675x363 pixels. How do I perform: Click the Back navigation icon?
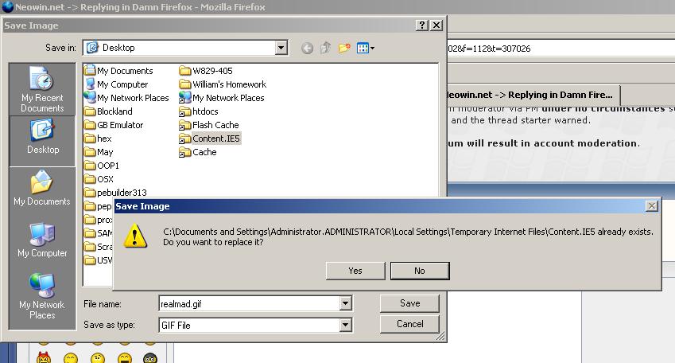(307, 48)
